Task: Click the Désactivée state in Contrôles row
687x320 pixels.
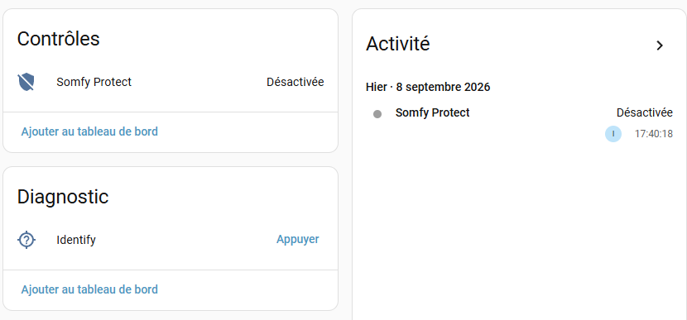Action: [x=295, y=82]
